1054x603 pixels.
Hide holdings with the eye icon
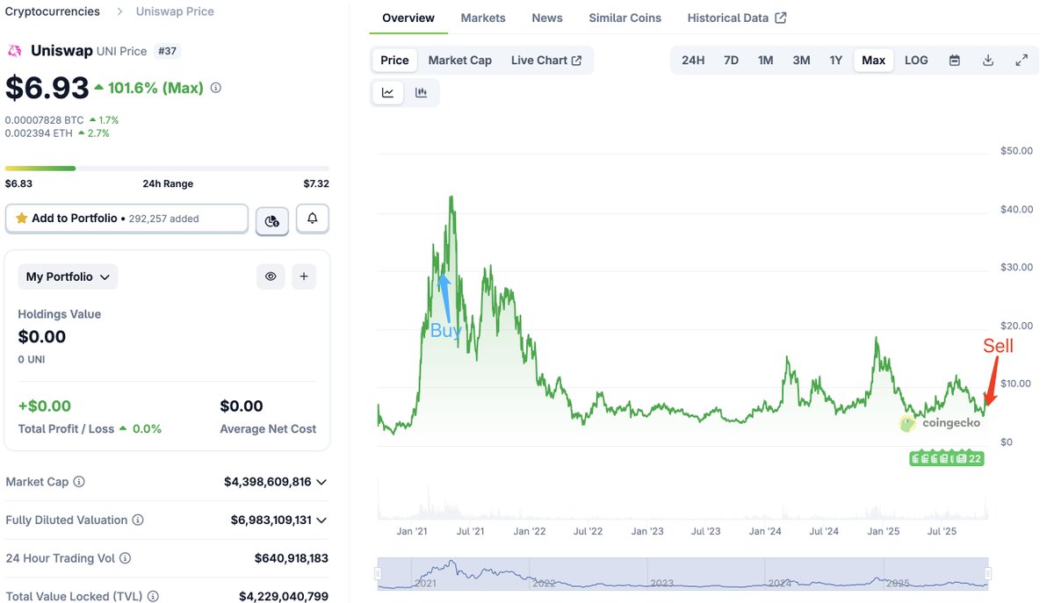(271, 276)
